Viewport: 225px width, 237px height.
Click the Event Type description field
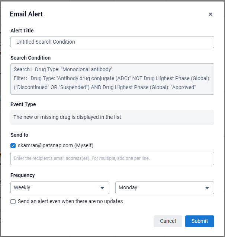112,117
